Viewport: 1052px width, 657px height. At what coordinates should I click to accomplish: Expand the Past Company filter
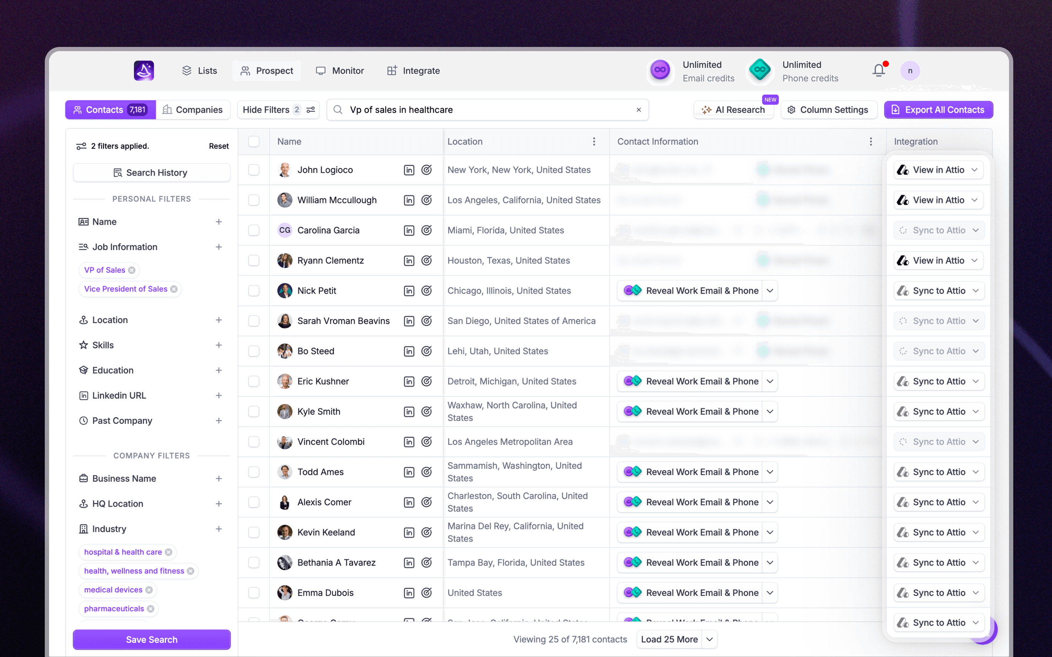219,421
